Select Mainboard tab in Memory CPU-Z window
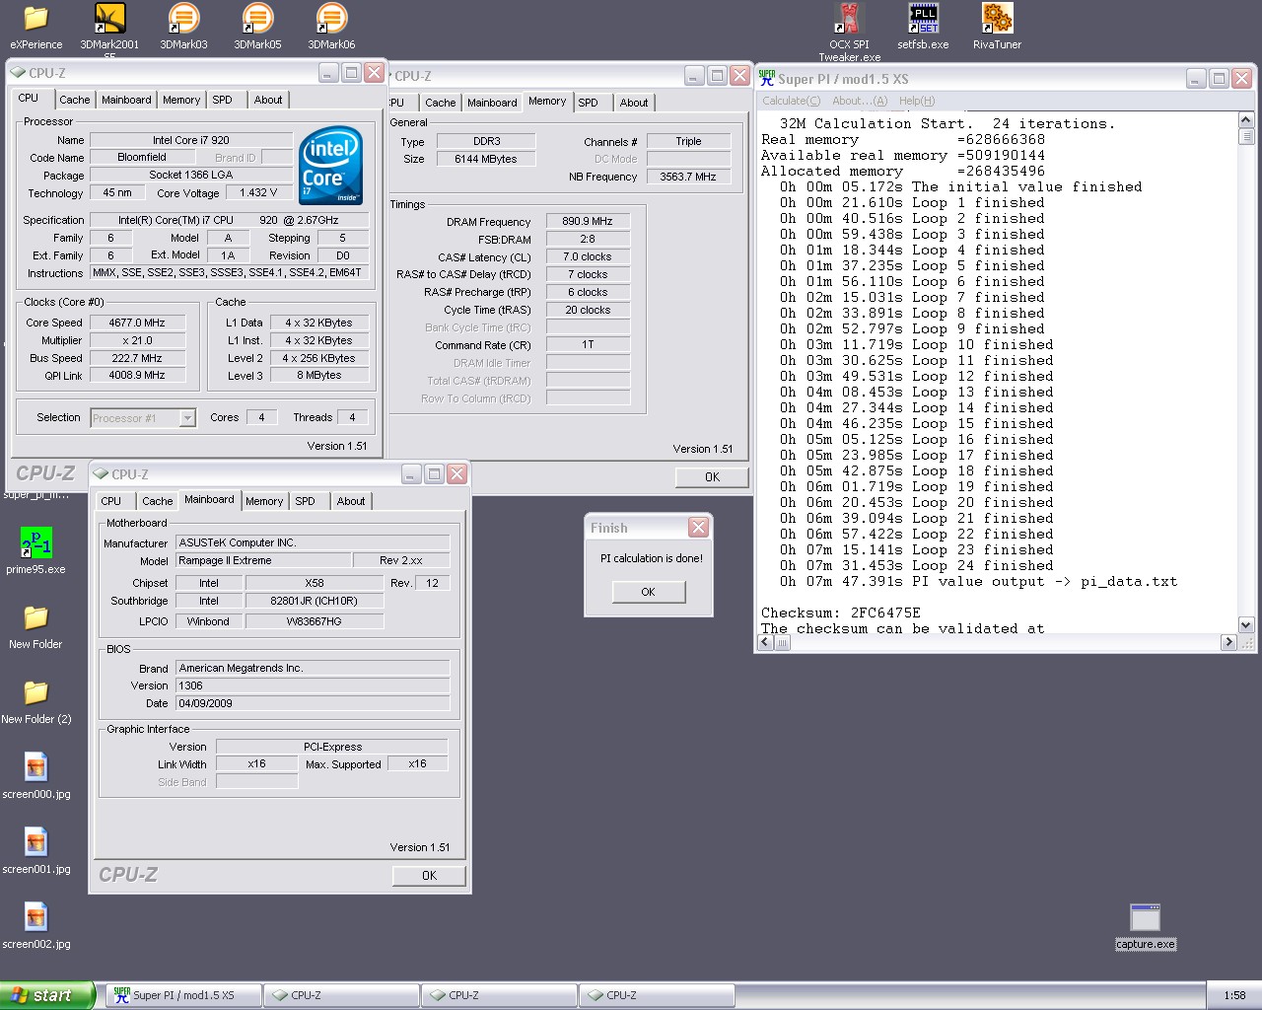 pos(492,103)
